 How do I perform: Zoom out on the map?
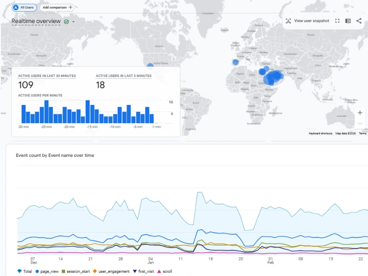[360, 124]
